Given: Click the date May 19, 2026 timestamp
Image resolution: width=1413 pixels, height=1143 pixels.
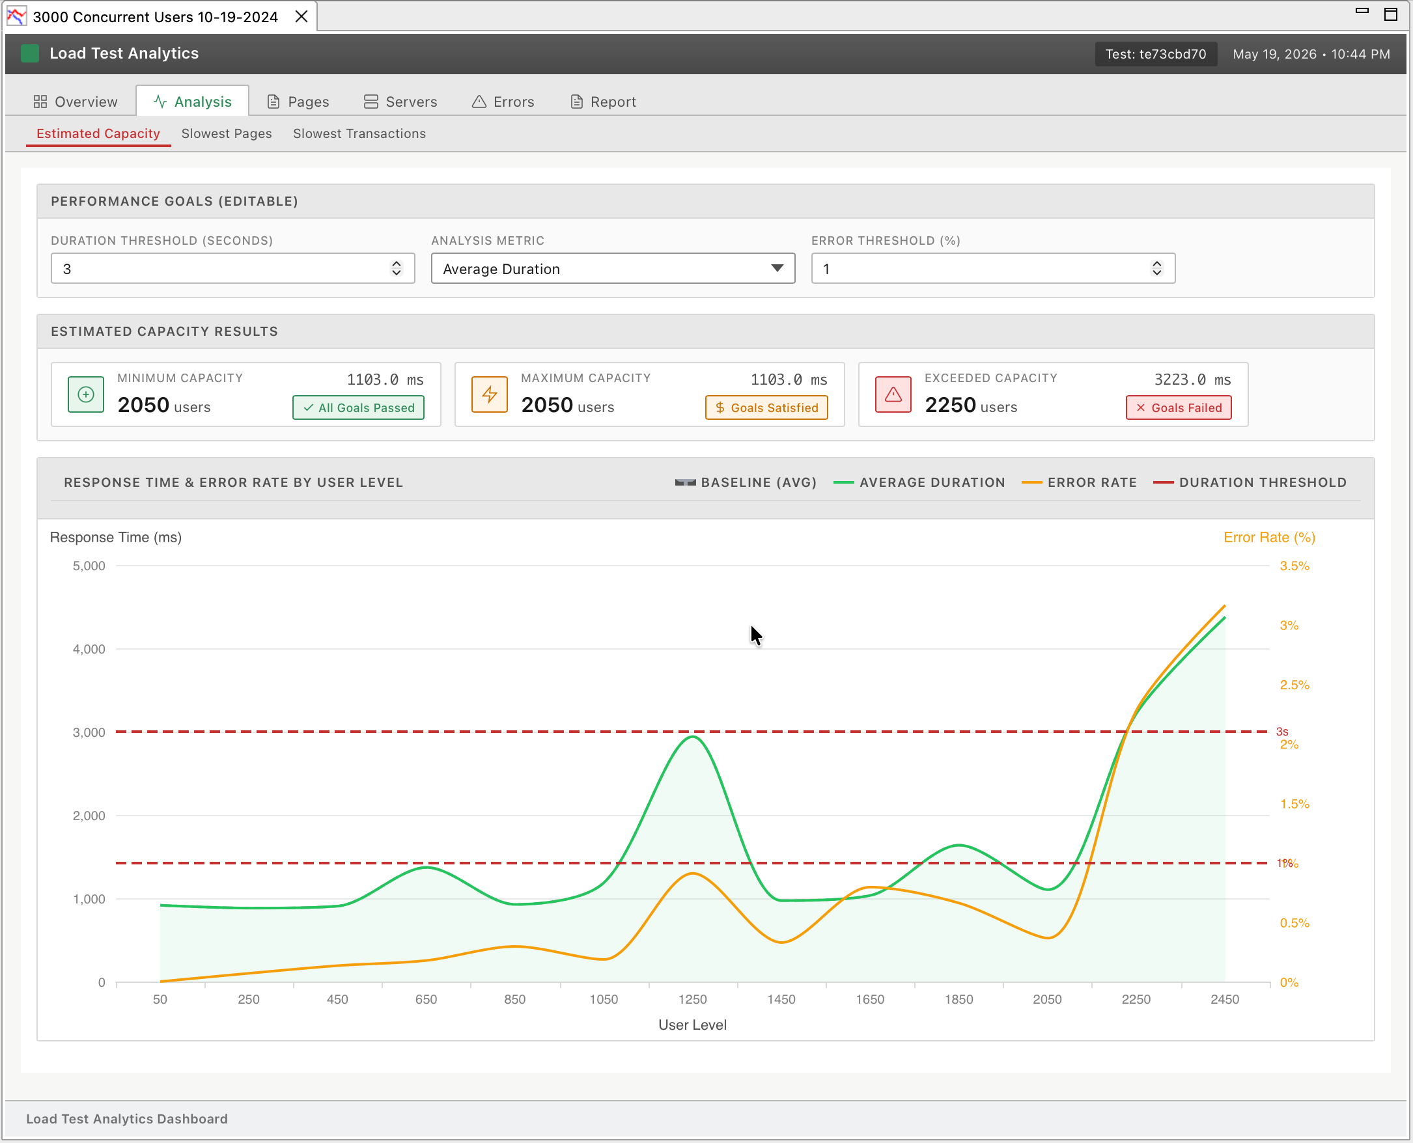Looking at the screenshot, I should [1311, 54].
